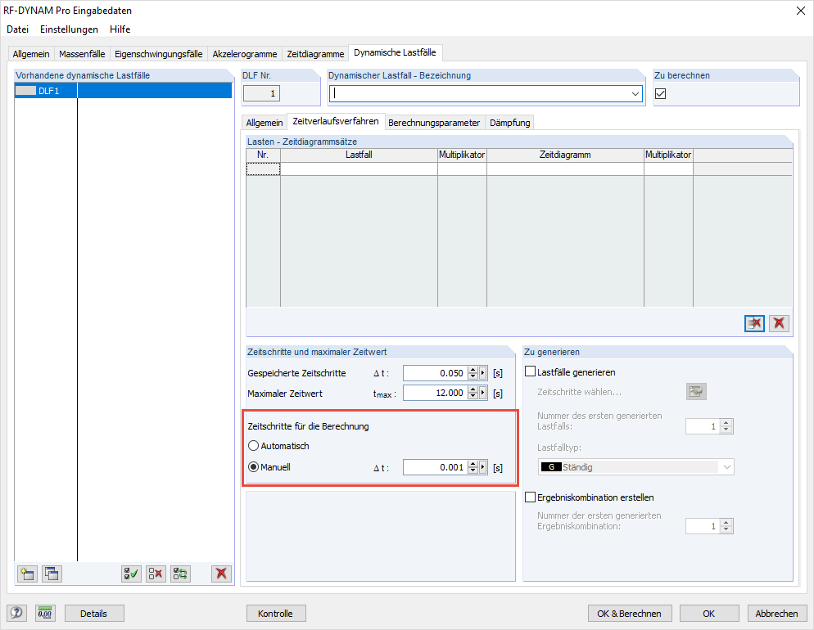Image resolution: width=814 pixels, height=630 pixels.
Task: Open slider arrow for Gespeicherte Zeitschritte
Action: [483, 373]
